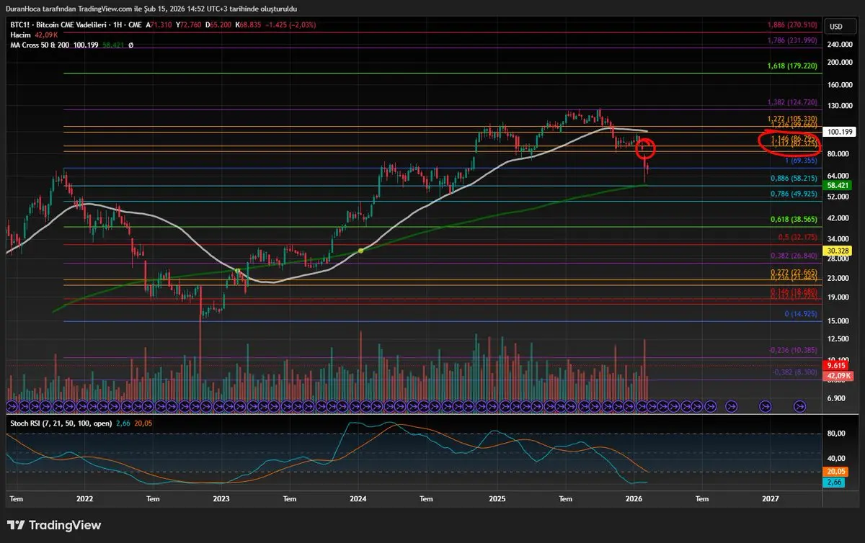Click the Hacim volume indicator label
The image size is (865, 543).
(x=21, y=35)
